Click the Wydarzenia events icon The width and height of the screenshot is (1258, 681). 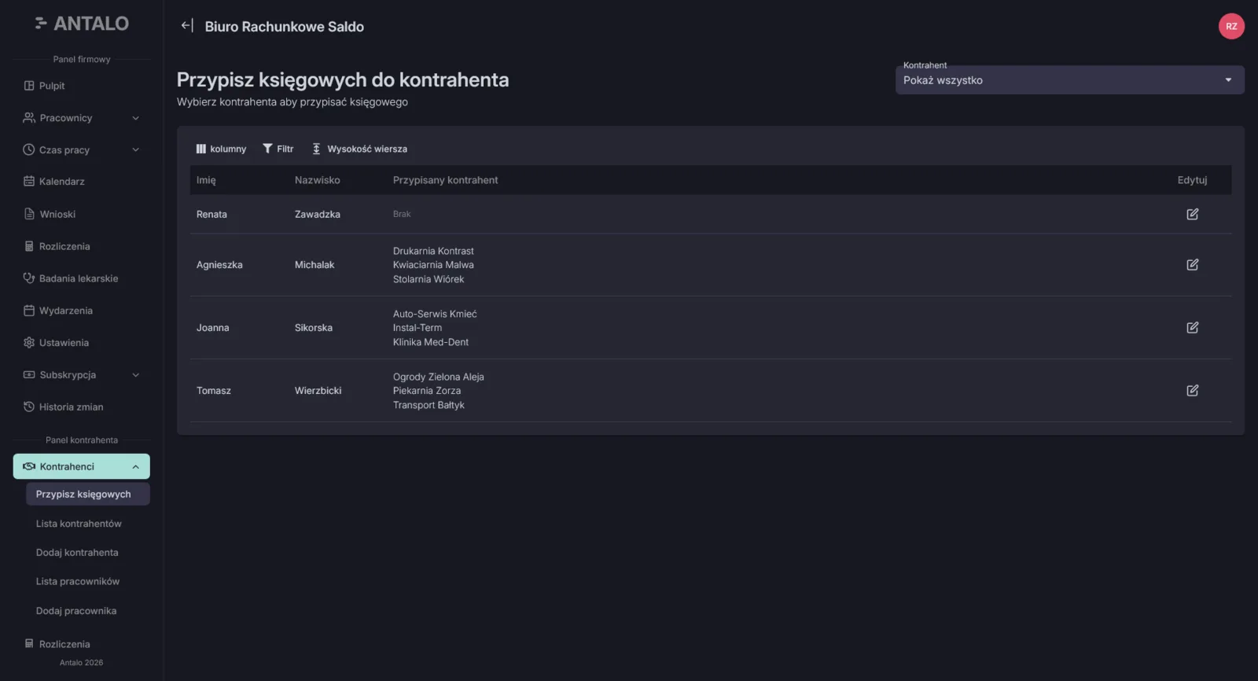tap(29, 311)
